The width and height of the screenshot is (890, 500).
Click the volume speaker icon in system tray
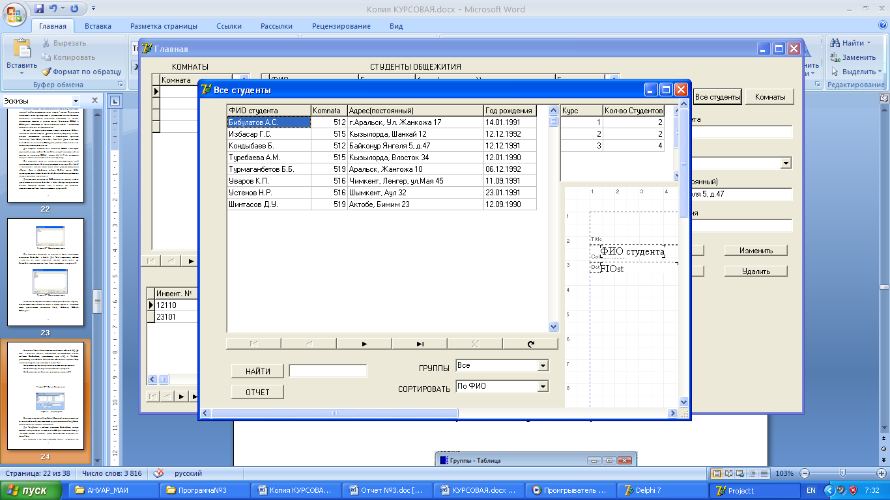pyautogui.click(x=841, y=490)
